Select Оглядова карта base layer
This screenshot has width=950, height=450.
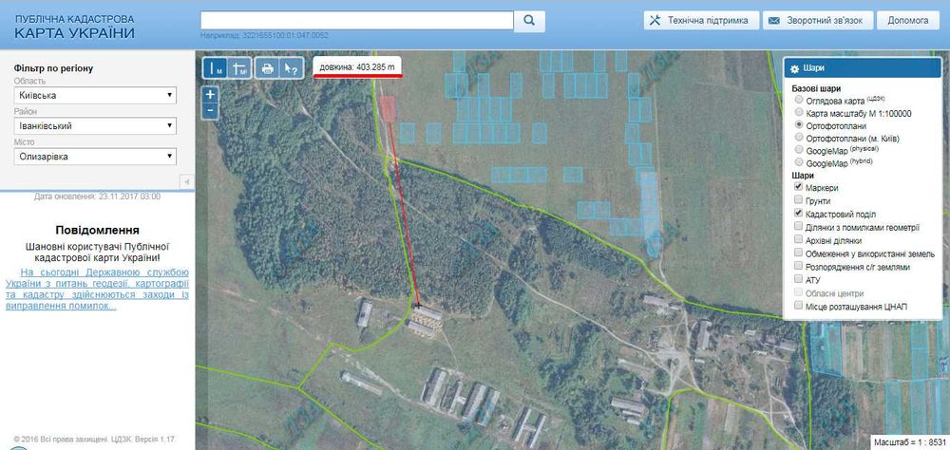coord(799,100)
